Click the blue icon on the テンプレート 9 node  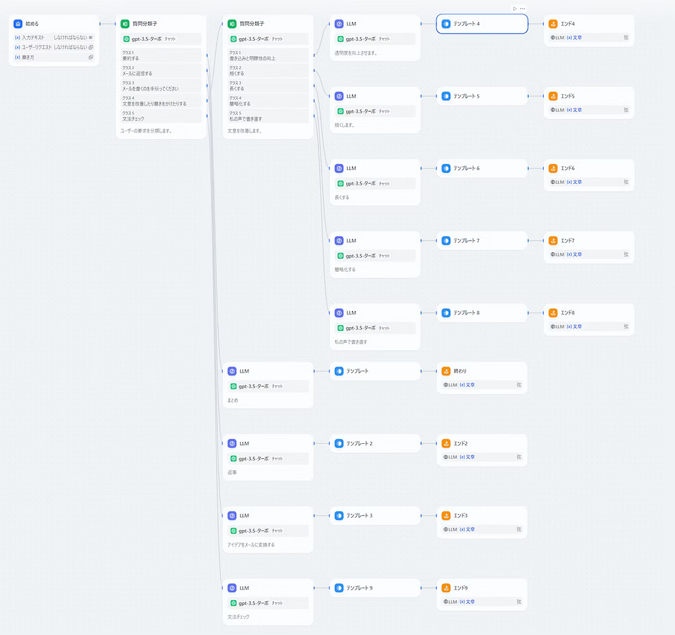(339, 588)
